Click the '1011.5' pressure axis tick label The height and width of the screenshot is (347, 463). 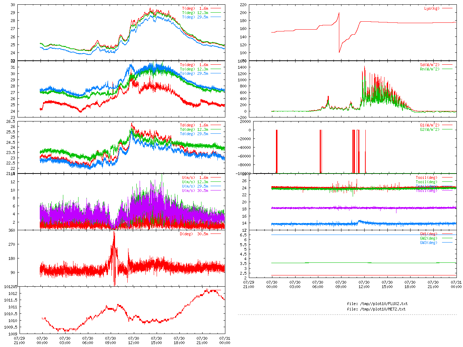10,300
